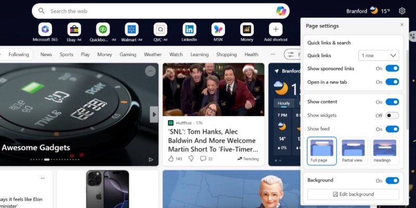Open the Health tab
This screenshot has width=416, height=208.
coord(251,55)
